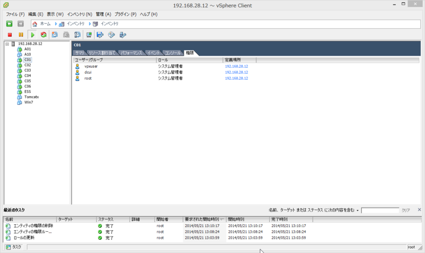Click the USB device connection icon

point(123,35)
